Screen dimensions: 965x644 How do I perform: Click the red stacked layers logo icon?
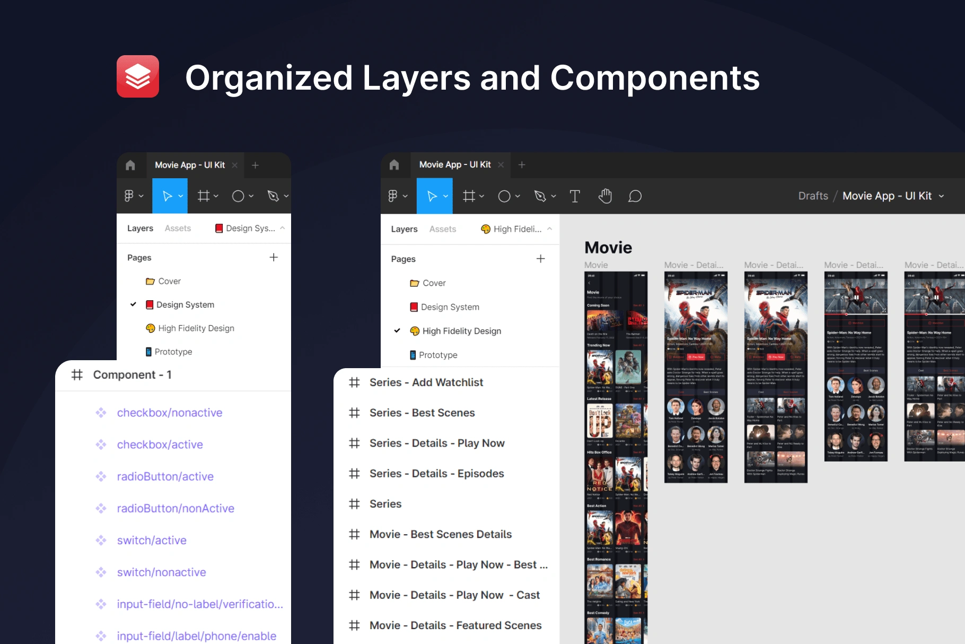[138, 76]
